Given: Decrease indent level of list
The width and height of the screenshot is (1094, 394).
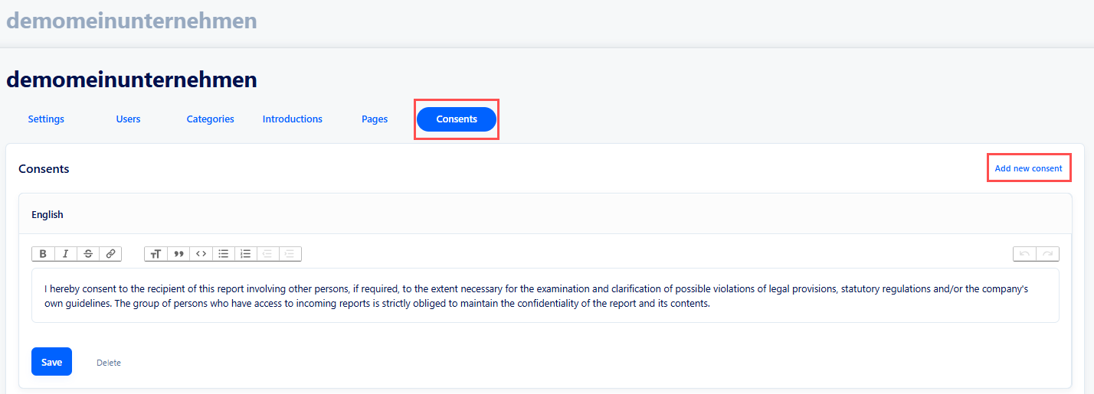Looking at the screenshot, I should coord(267,254).
